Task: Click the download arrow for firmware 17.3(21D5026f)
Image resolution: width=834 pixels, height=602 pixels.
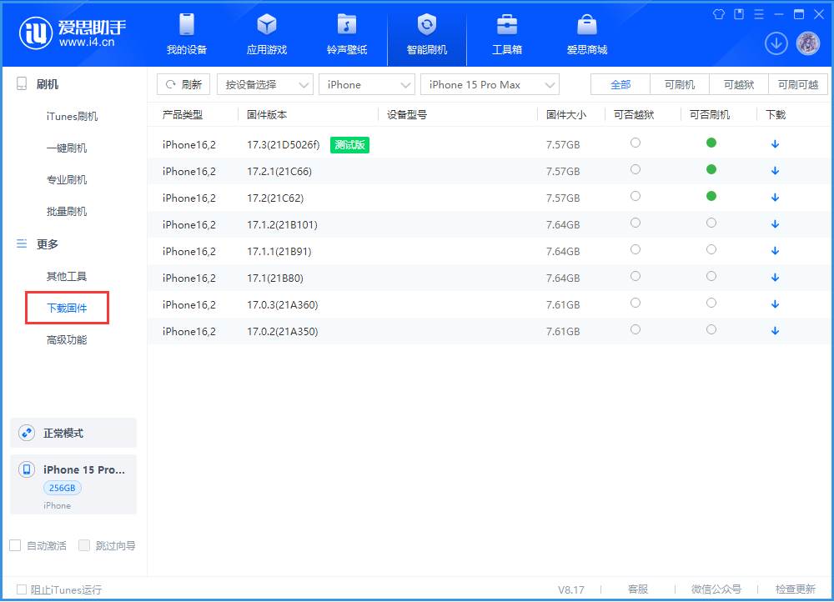Action: [x=775, y=143]
